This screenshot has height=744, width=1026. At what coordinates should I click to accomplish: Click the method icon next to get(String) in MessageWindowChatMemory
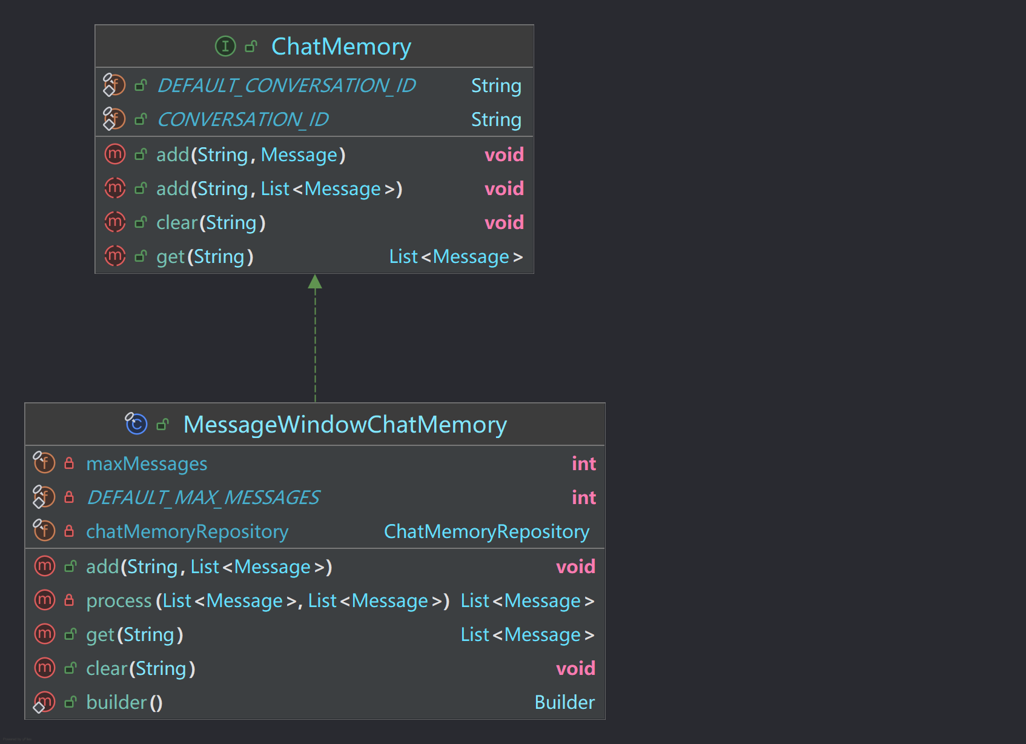tap(44, 634)
